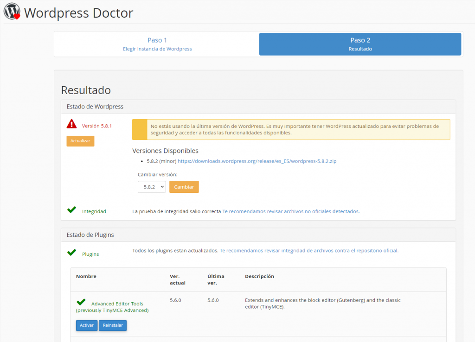
Task: Click the Integridad status label
Action: pos(94,211)
